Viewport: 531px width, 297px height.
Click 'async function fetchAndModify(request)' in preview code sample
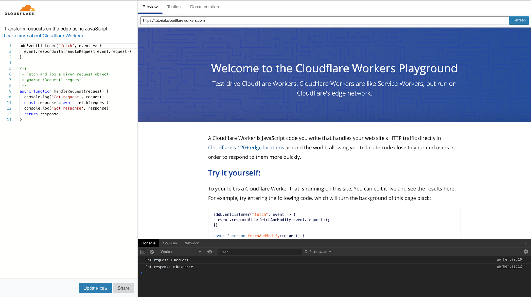pos(259,236)
